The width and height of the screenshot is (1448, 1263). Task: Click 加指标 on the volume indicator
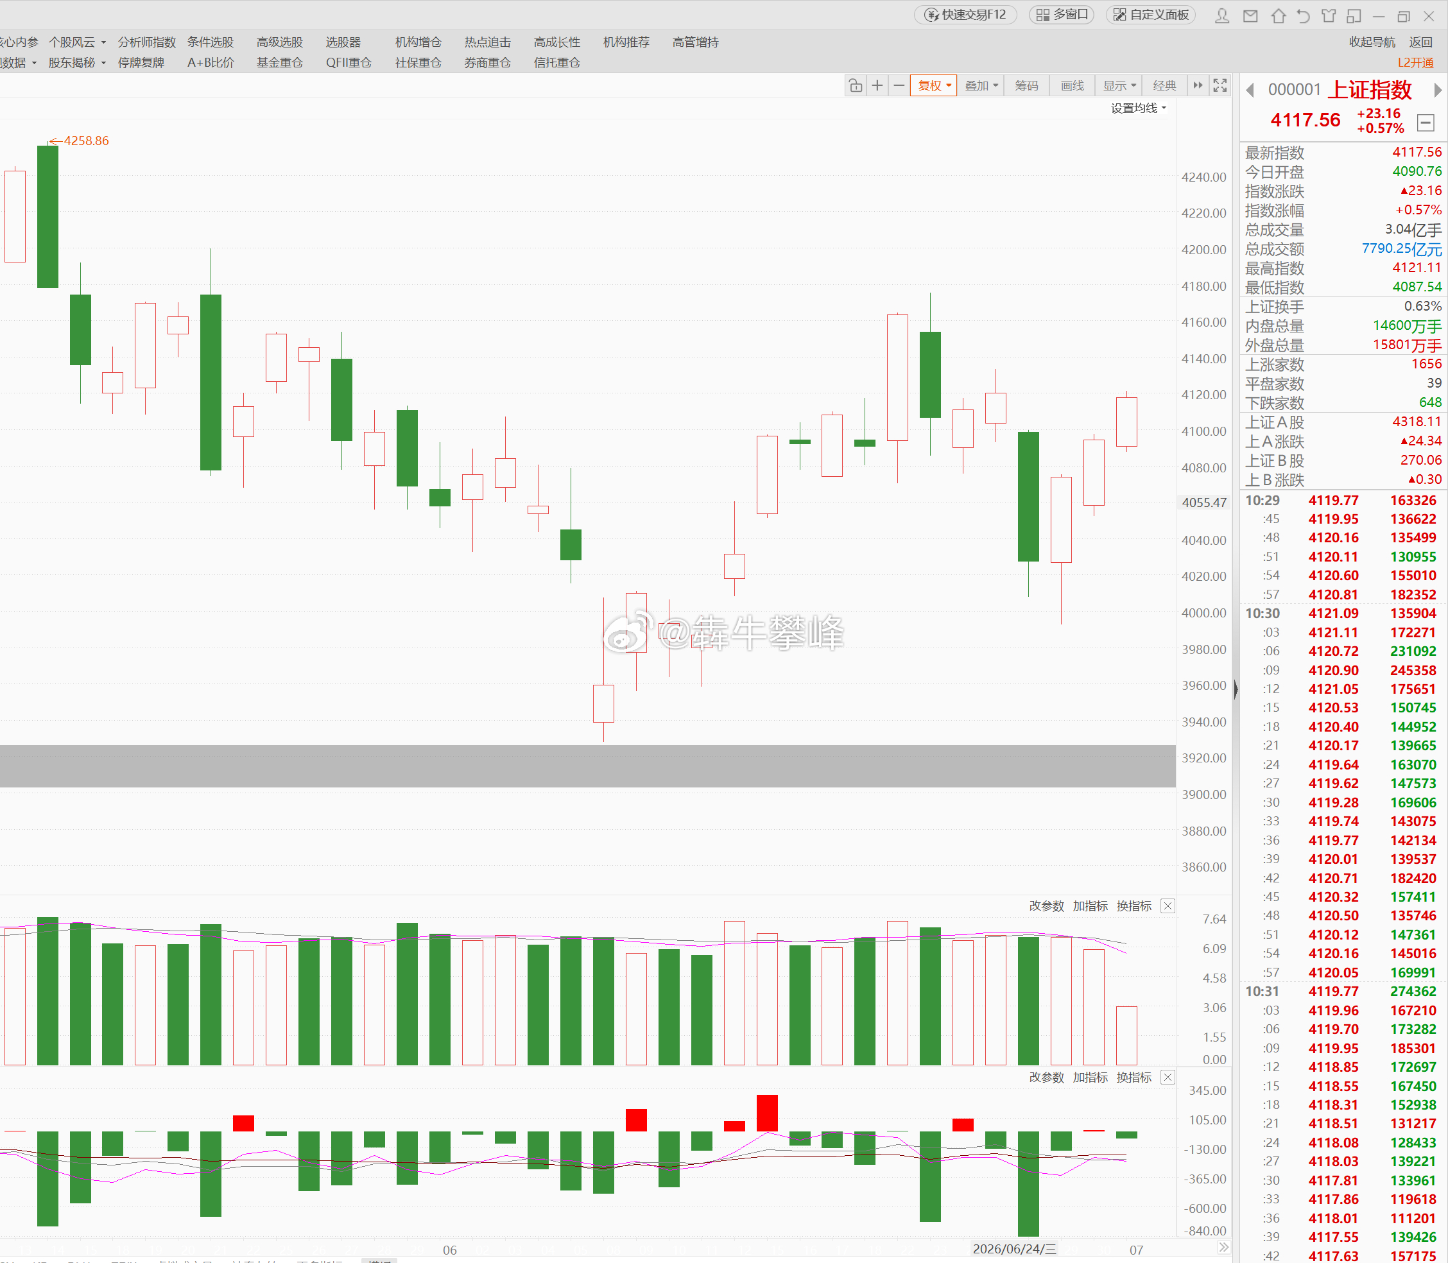point(1090,906)
